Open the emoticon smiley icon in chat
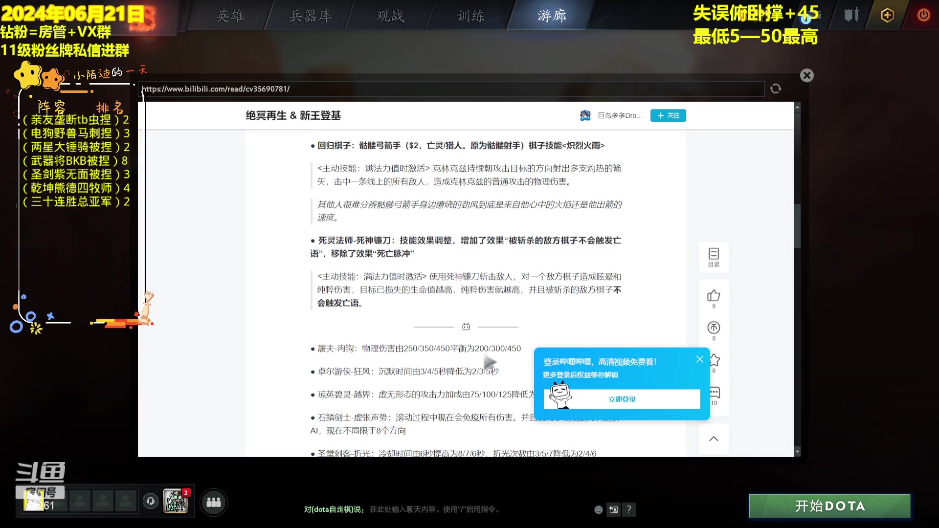Screen dimensions: 939x528 click(598, 510)
